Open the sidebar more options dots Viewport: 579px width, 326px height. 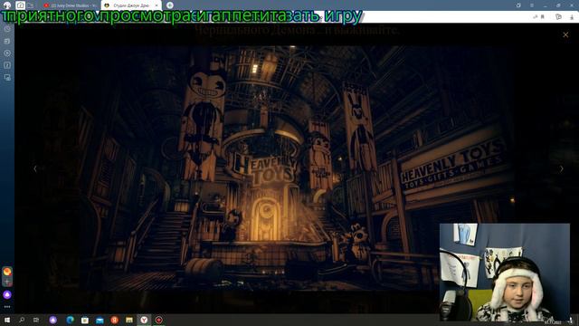point(7,307)
